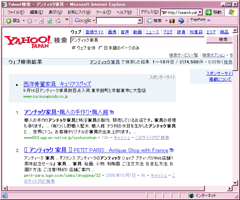This screenshot has width=240, height=200.
Task: Click the キャッシュ link for syokuninkan result
Action: click(122, 138)
